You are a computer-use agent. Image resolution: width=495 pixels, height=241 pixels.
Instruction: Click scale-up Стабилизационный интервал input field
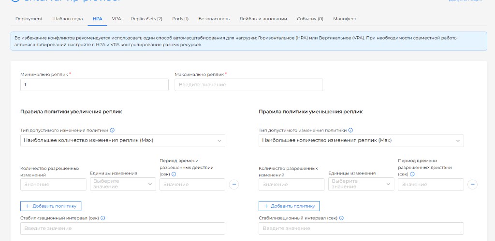[x=123, y=228]
